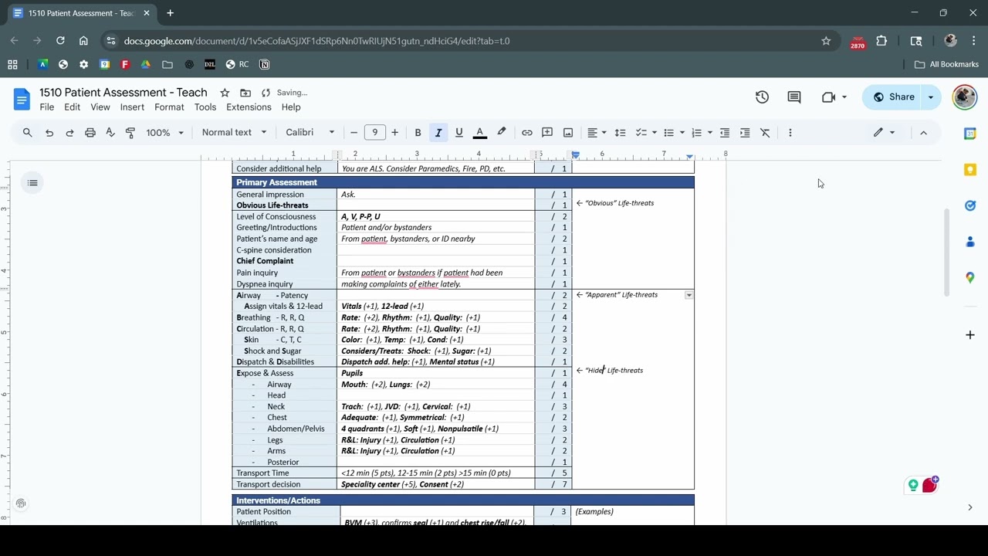Viewport: 988px width, 556px height.
Task: Click the Redo icon
Action: (x=69, y=133)
